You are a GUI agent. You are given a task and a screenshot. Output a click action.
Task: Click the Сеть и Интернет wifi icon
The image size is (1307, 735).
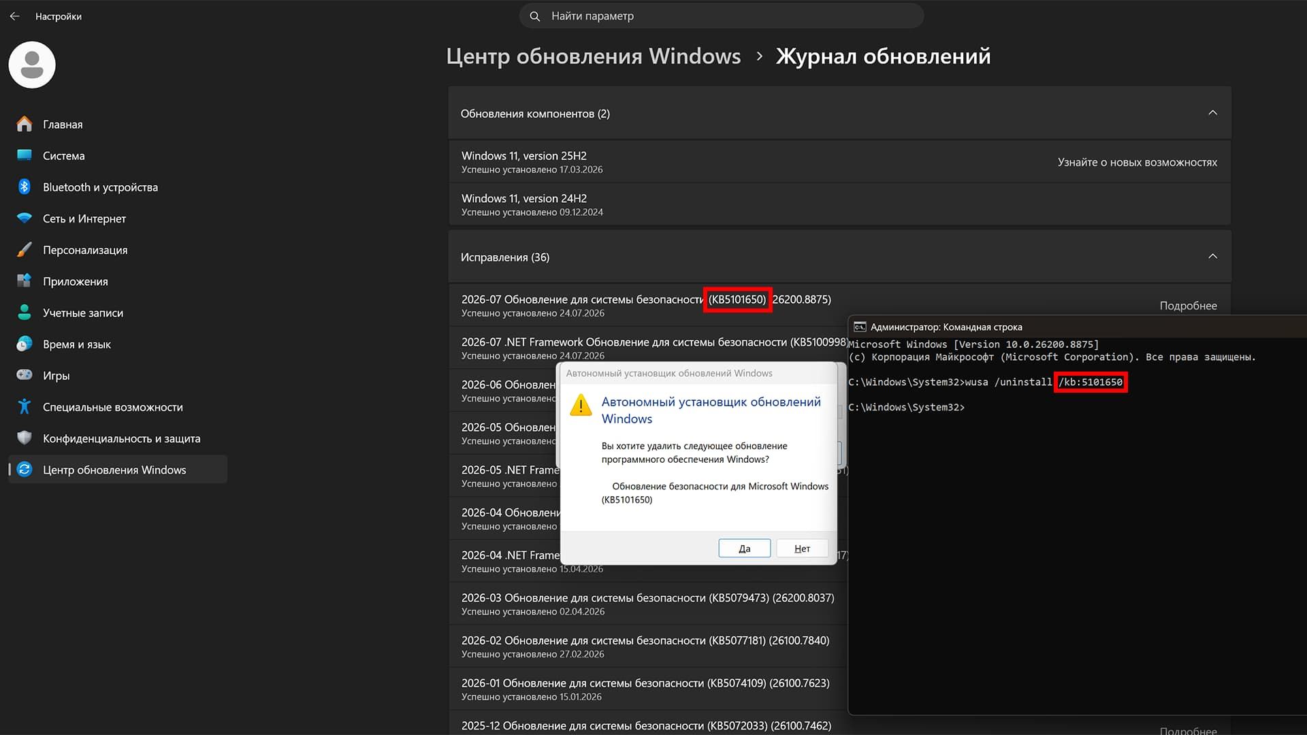click(x=25, y=218)
